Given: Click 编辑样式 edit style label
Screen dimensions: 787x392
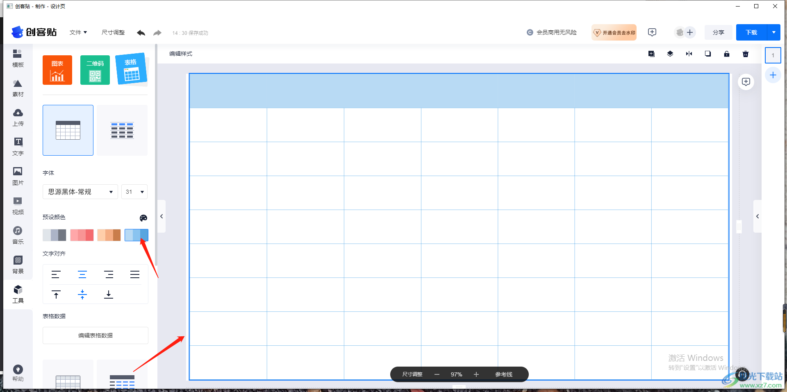Looking at the screenshot, I should coord(181,54).
